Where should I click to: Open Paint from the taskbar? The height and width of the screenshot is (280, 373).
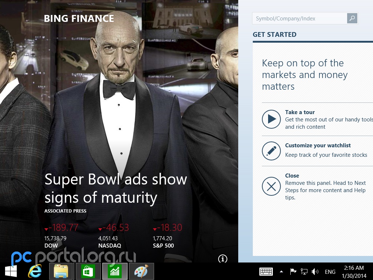(x=141, y=271)
